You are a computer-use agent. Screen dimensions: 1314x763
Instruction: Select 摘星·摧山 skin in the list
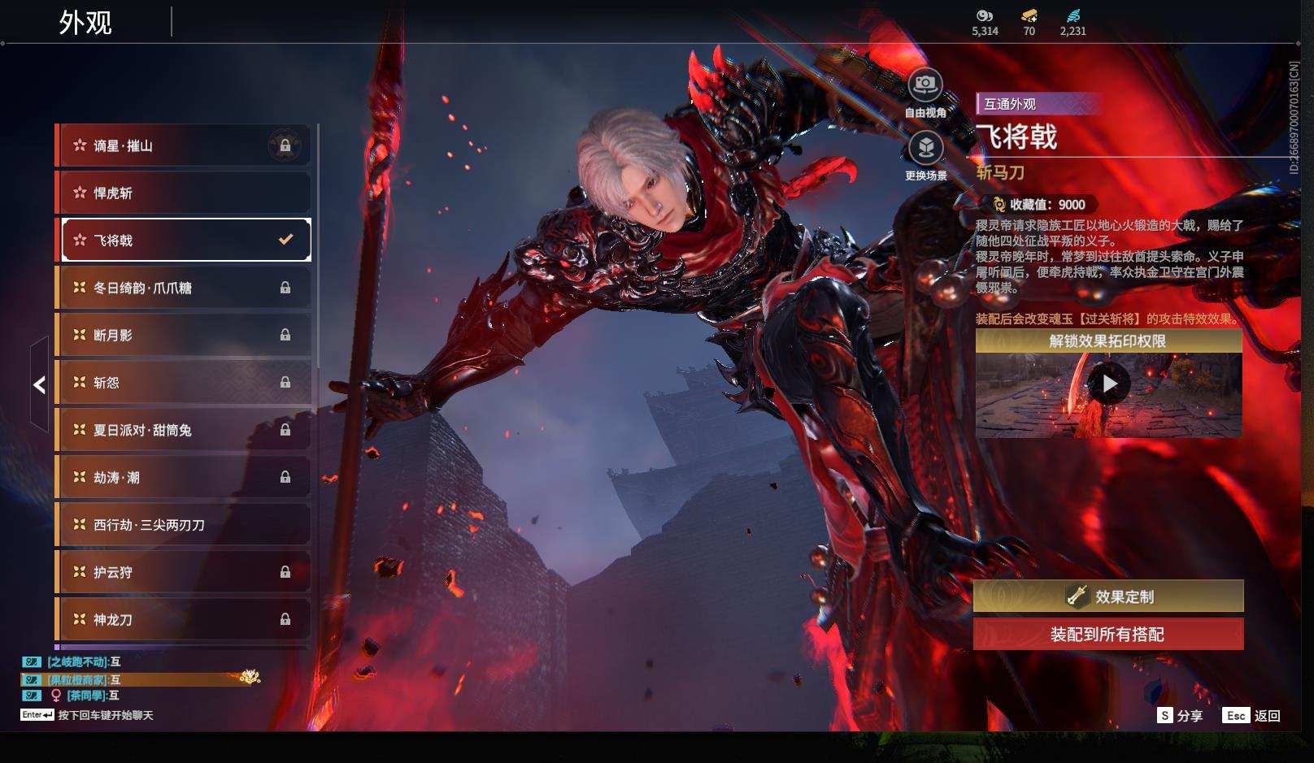pyautogui.click(x=183, y=145)
